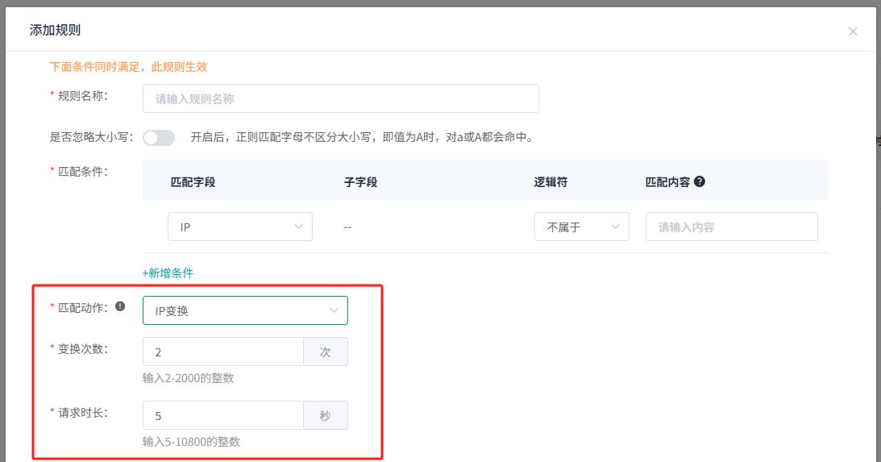Click the 匹配字段 column header
The width and height of the screenshot is (881, 462).
pos(193,182)
